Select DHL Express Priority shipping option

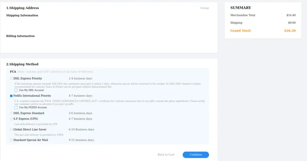pyautogui.click(x=11, y=78)
